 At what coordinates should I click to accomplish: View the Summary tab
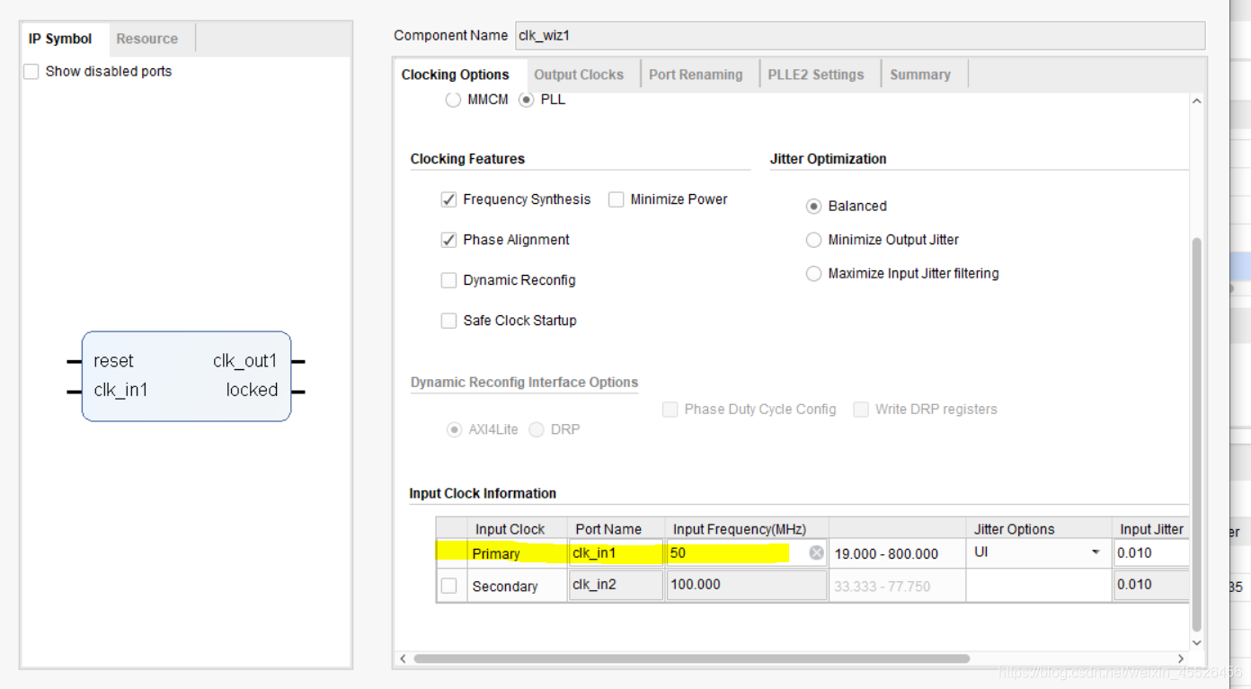coord(920,75)
